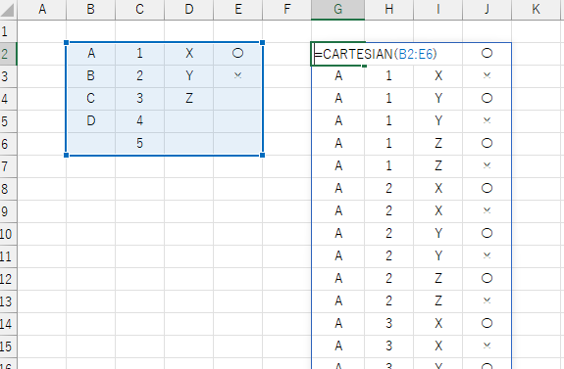The height and width of the screenshot is (369, 564).
Task: Select all cells via corner triangle
Action: click(x=8, y=10)
